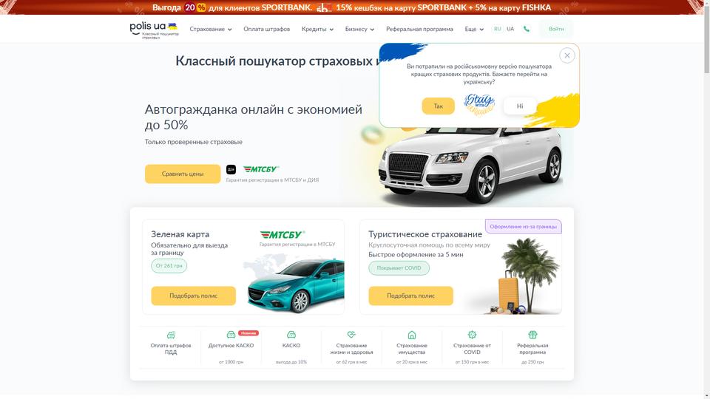Viewport: 710px width, 399px height.
Task: Open the Страхование от COVID icon
Action: coord(472,335)
